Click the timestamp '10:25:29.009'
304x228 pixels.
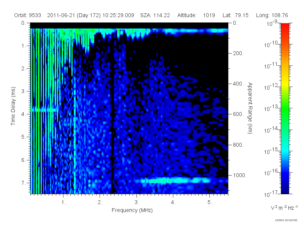click(x=118, y=15)
